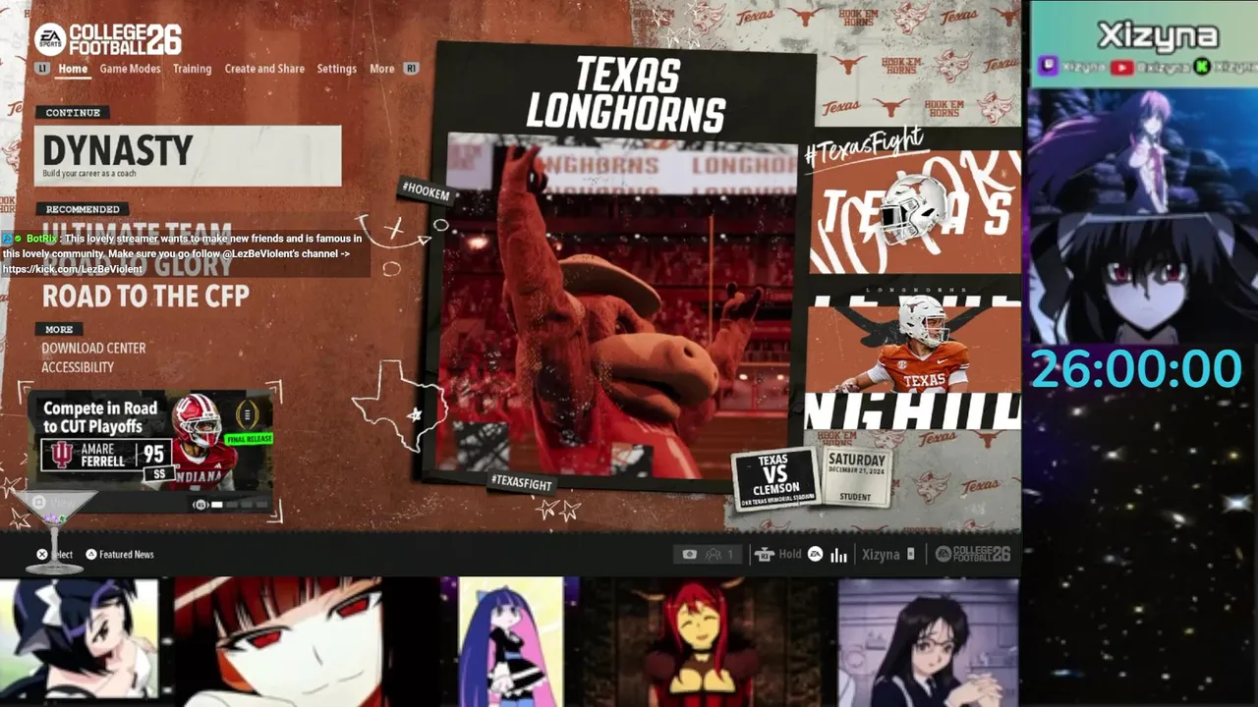Open the Settings tab
This screenshot has width=1258, height=707.
(x=336, y=69)
